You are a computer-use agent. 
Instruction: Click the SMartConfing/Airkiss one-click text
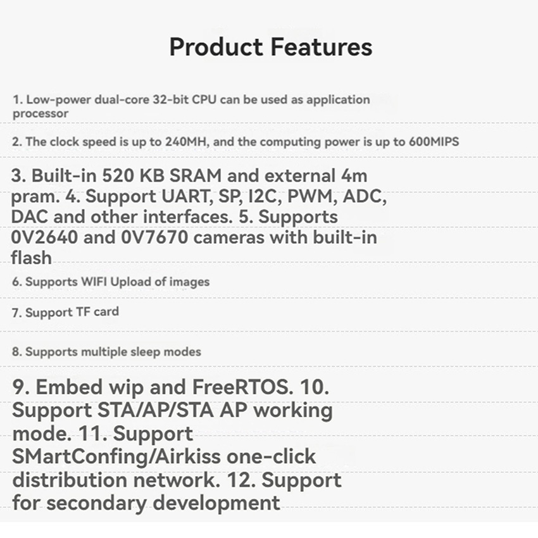(x=164, y=456)
